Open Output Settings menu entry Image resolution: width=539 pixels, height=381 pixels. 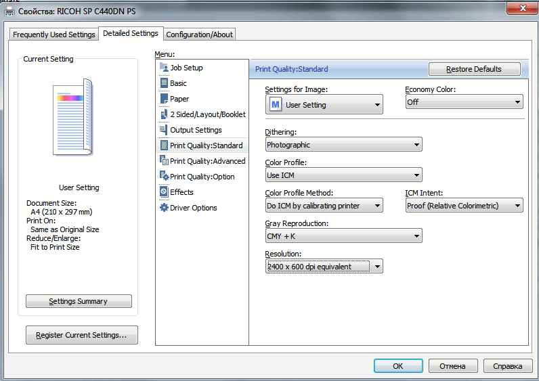coord(202,130)
